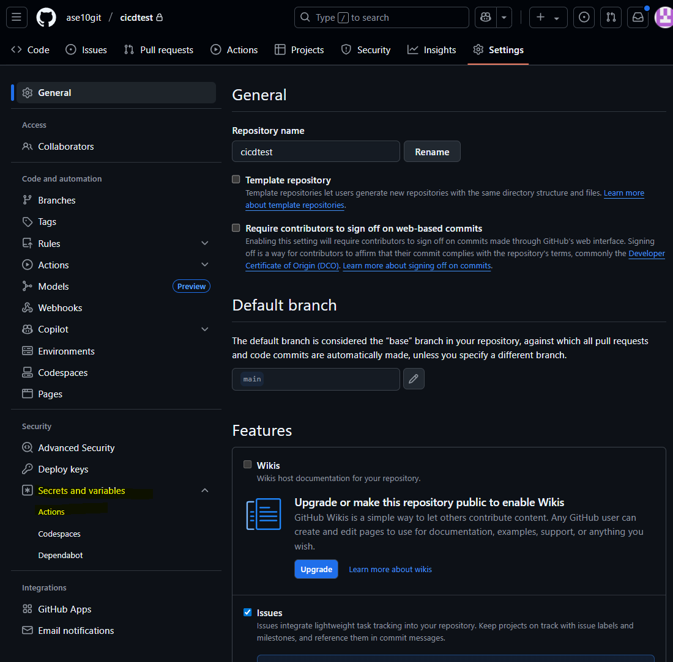Switch to the Projects tab
The image size is (673, 662).
coord(299,50)
